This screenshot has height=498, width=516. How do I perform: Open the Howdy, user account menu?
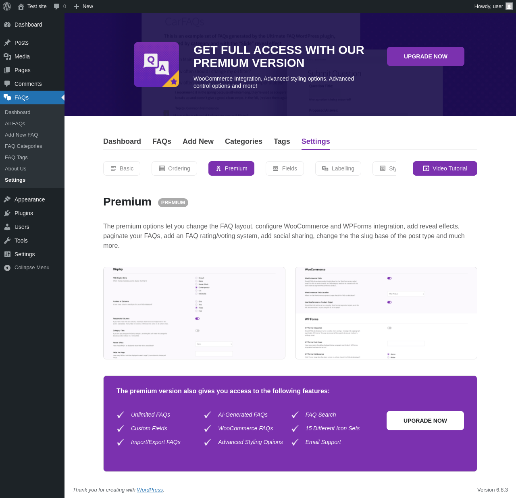pos(489,6)
